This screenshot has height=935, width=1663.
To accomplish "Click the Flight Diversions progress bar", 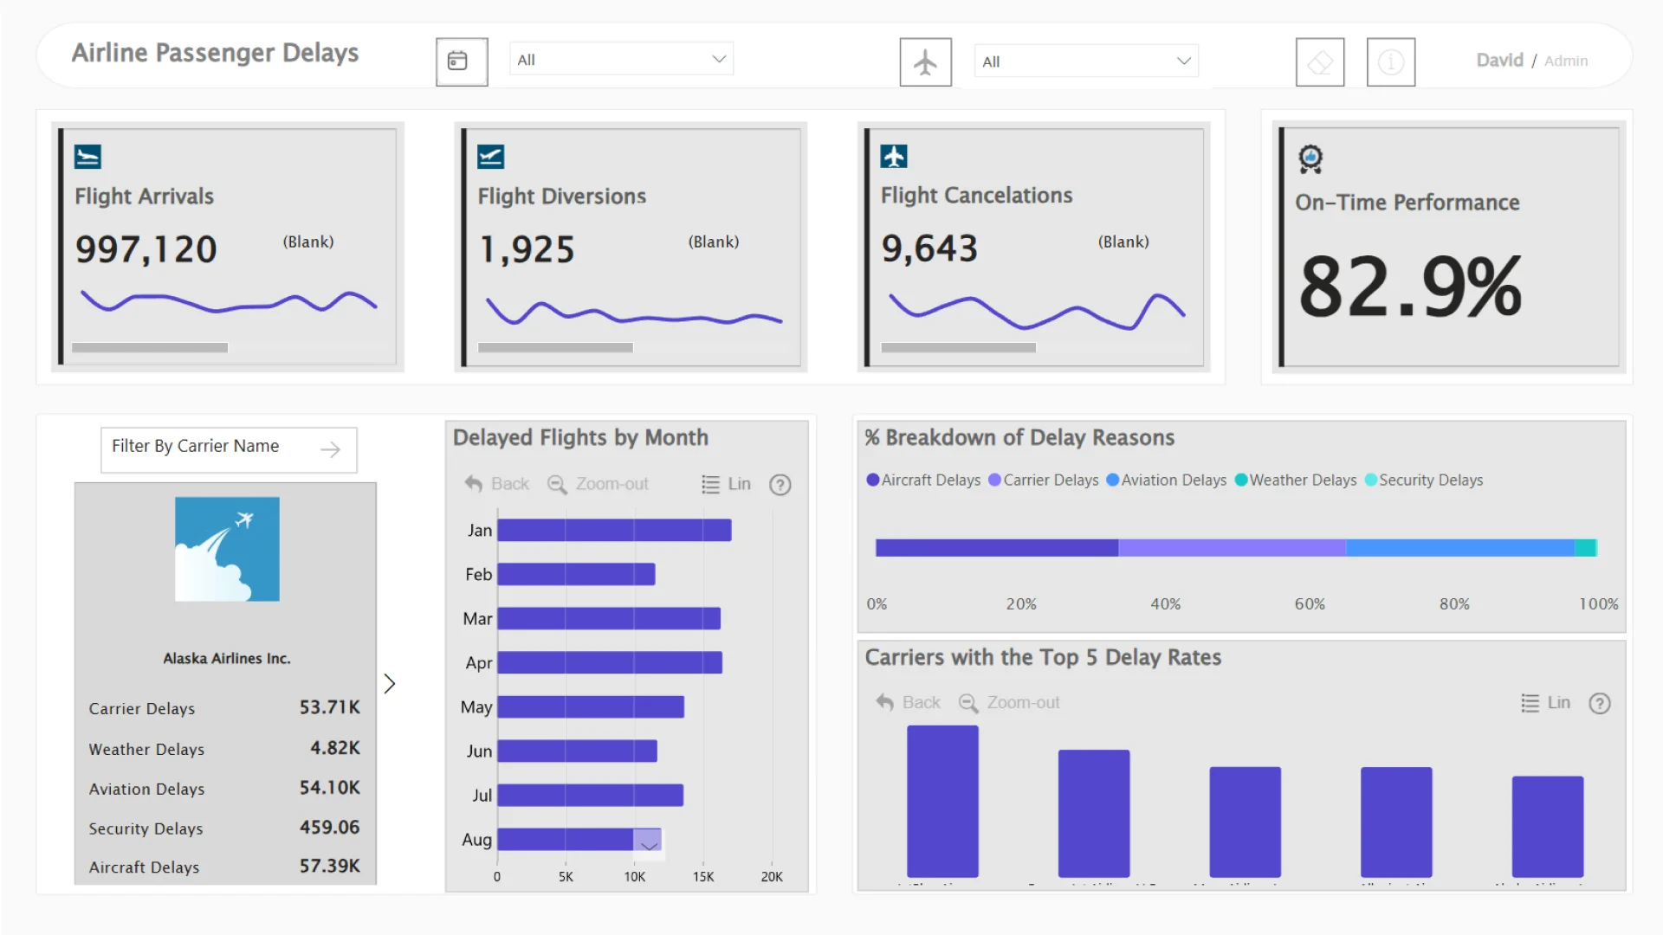I will tap(555, 347).
